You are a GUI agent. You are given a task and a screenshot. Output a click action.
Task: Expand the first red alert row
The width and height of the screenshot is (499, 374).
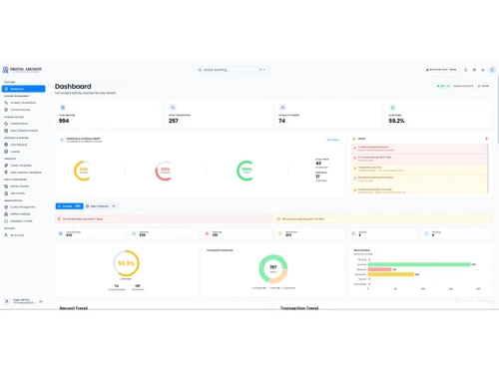[x=419, y=149]
